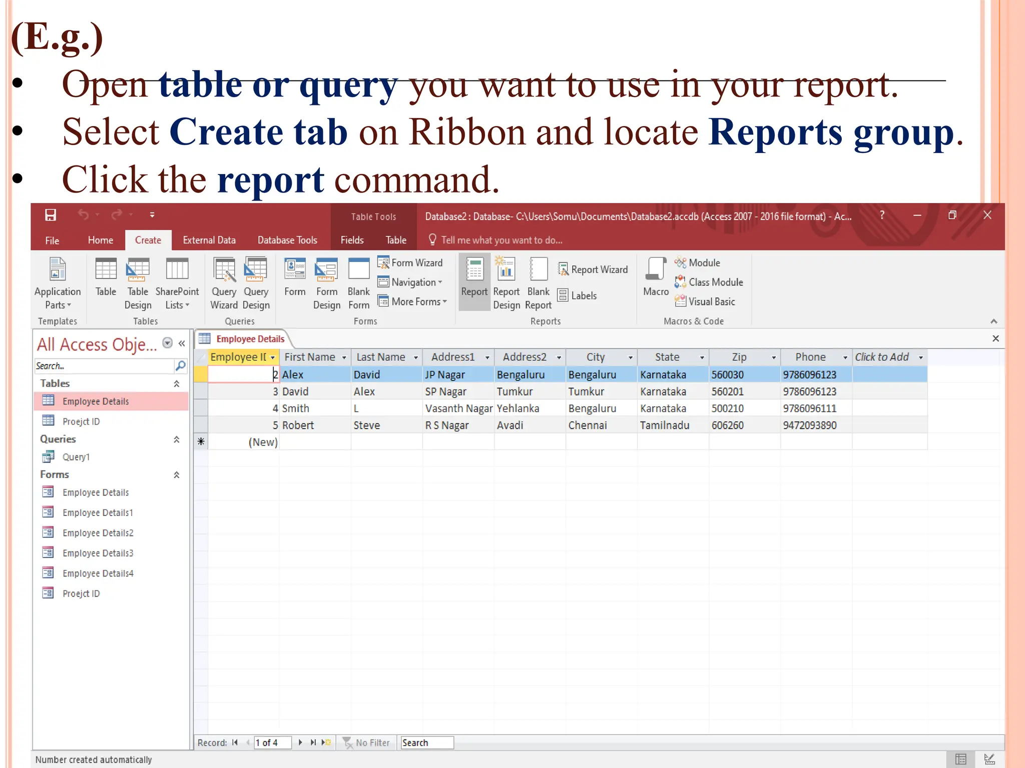
Task: Open the City column filter dropdown
Action: [x=630, y=357]
